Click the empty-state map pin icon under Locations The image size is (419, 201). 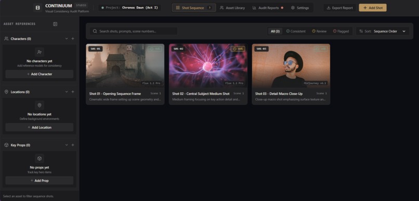pyautogui.click(x=40, y=105)
